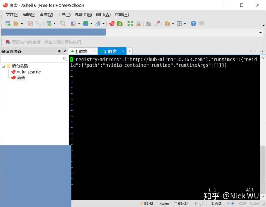Open the Font dropdown arrow
Viewport: 266px width, 207px height.
click(103, 24)
